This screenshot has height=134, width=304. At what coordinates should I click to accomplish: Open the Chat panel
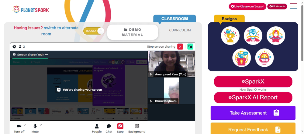[x=109, y=129]
